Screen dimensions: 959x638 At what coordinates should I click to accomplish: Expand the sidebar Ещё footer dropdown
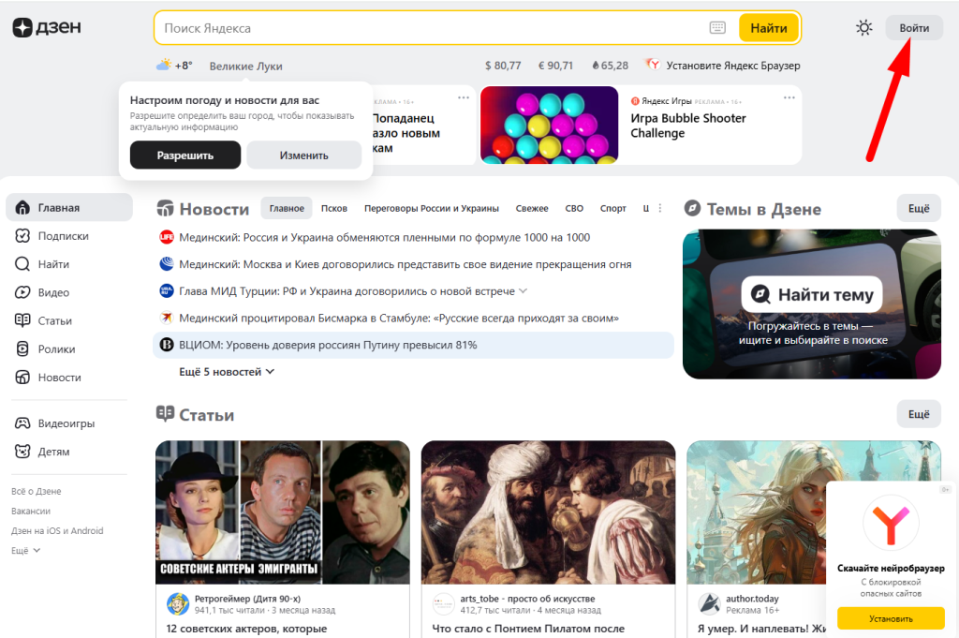(x=25, y=551)
